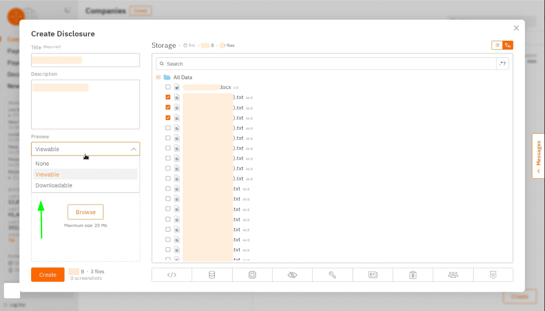Select the tree folder view mode
This screenshot has height=311, width=545.
[x=508, y=45]
